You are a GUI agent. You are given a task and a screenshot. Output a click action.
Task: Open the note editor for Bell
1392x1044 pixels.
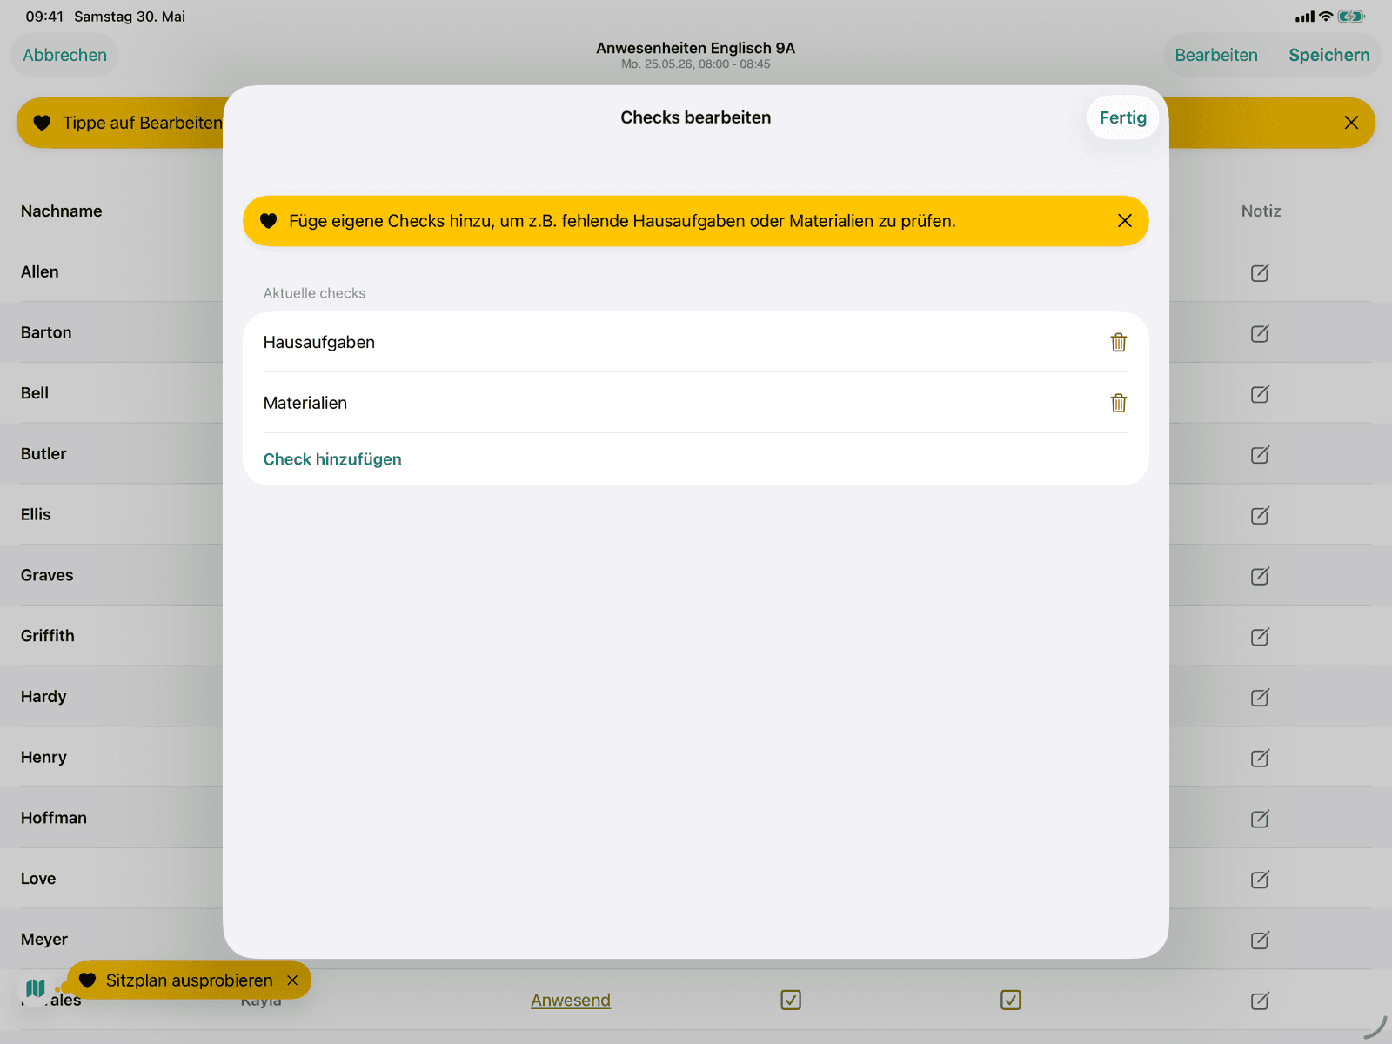[1260, 394]
